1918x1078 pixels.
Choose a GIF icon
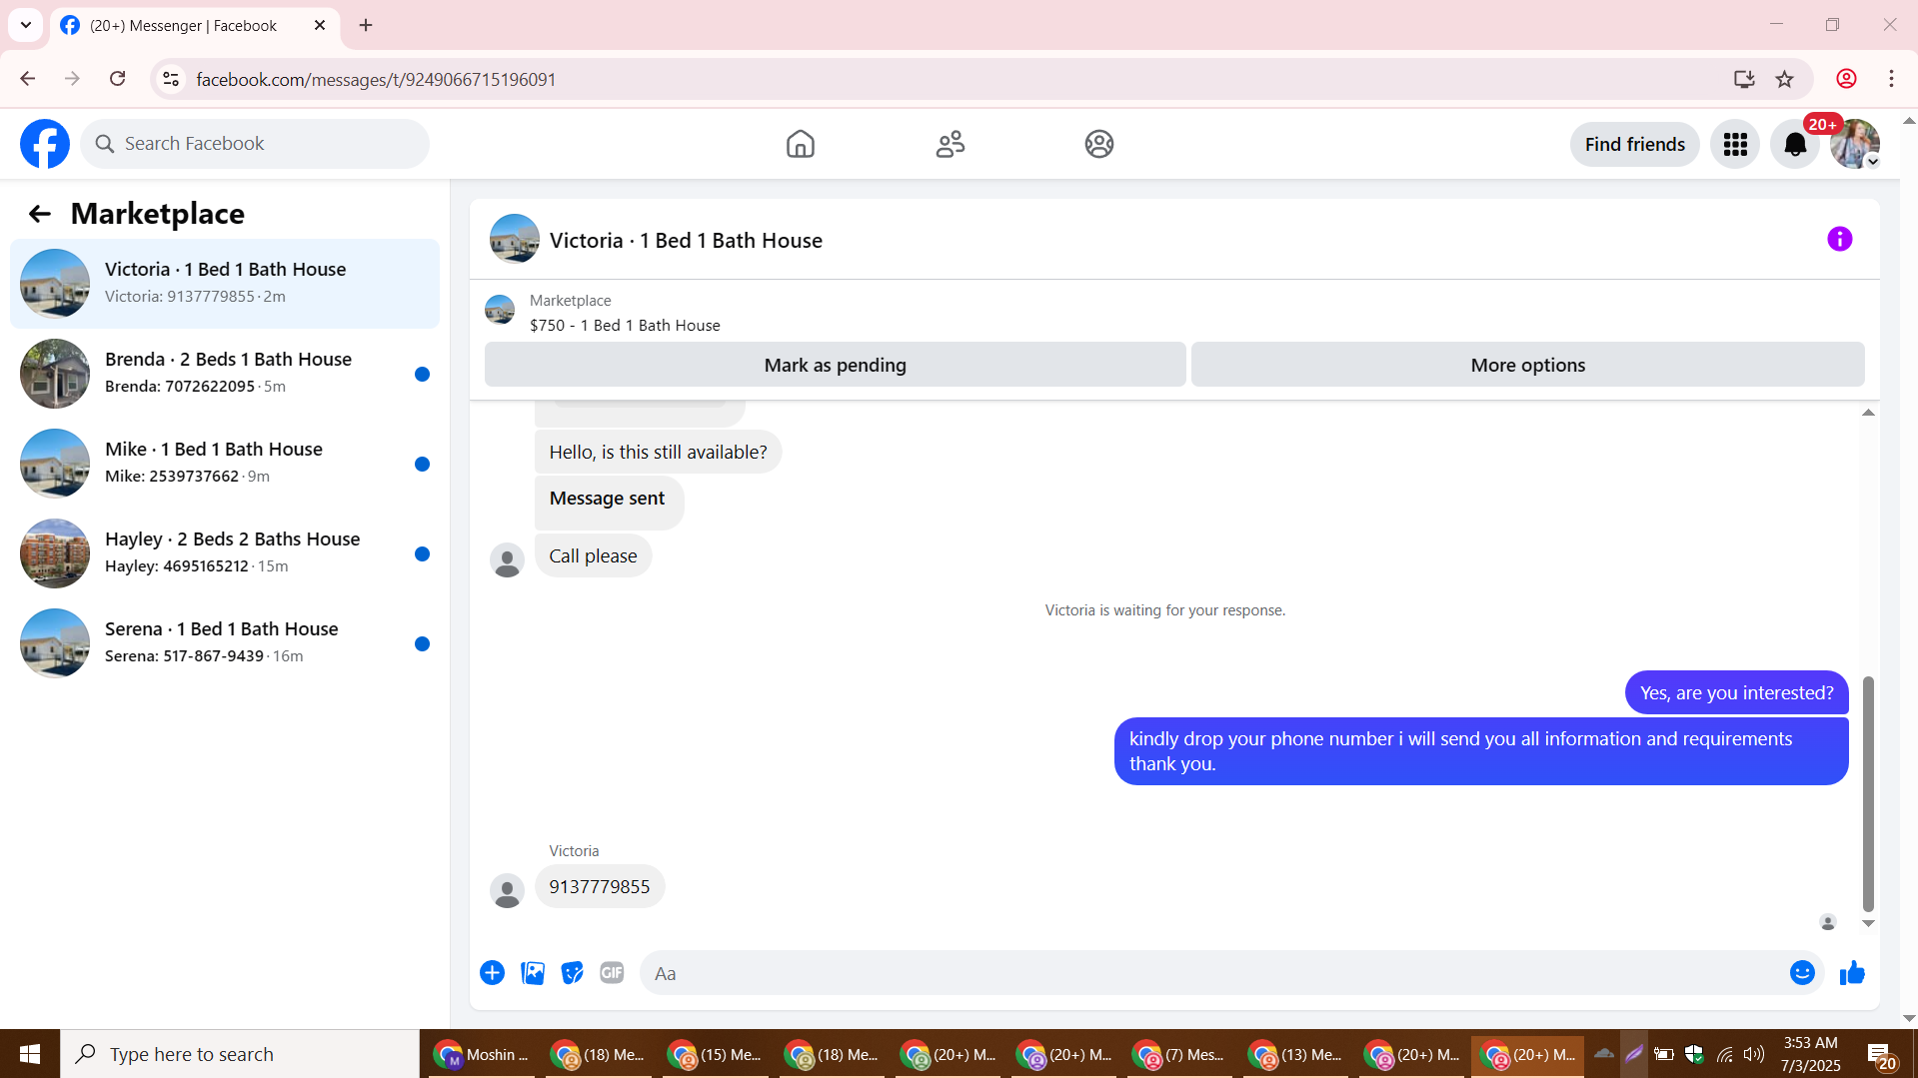612,973
